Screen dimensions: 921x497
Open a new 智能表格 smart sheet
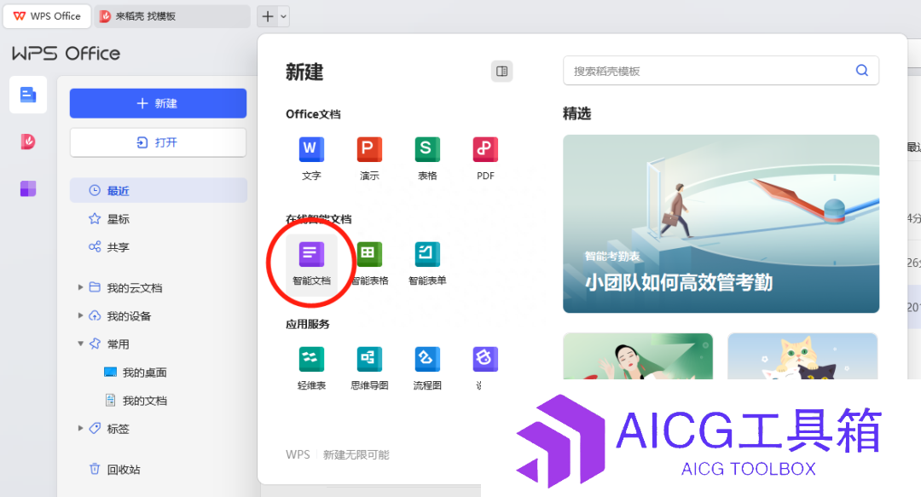(369, 263)
